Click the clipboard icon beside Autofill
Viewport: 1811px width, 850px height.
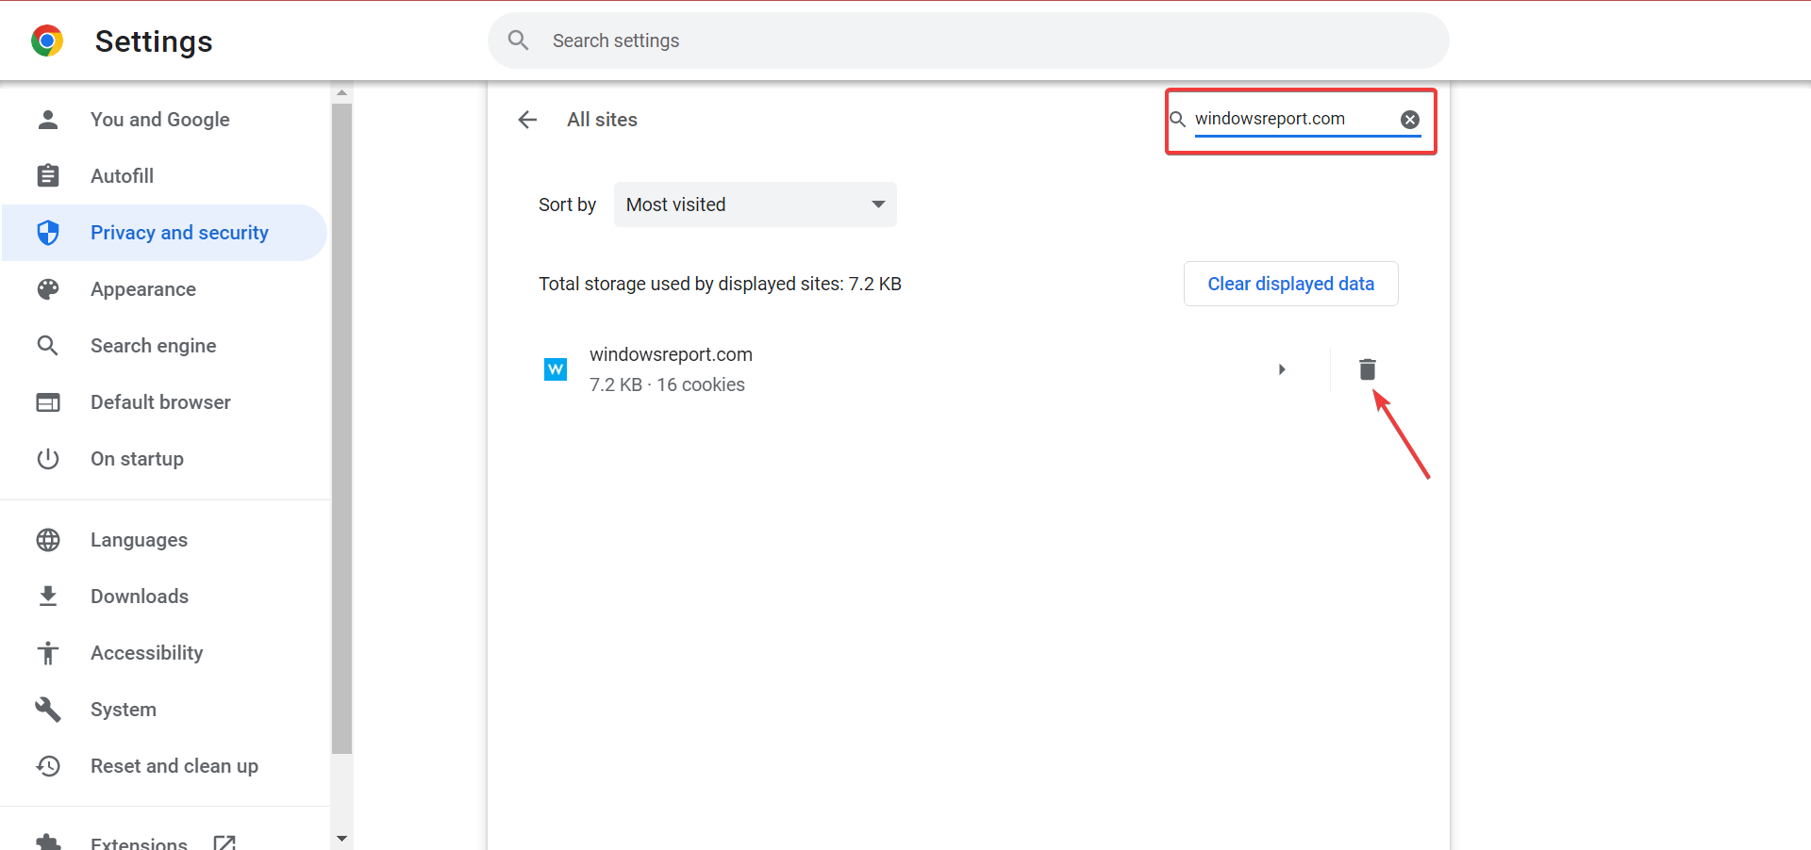click(x=48, y=176)
